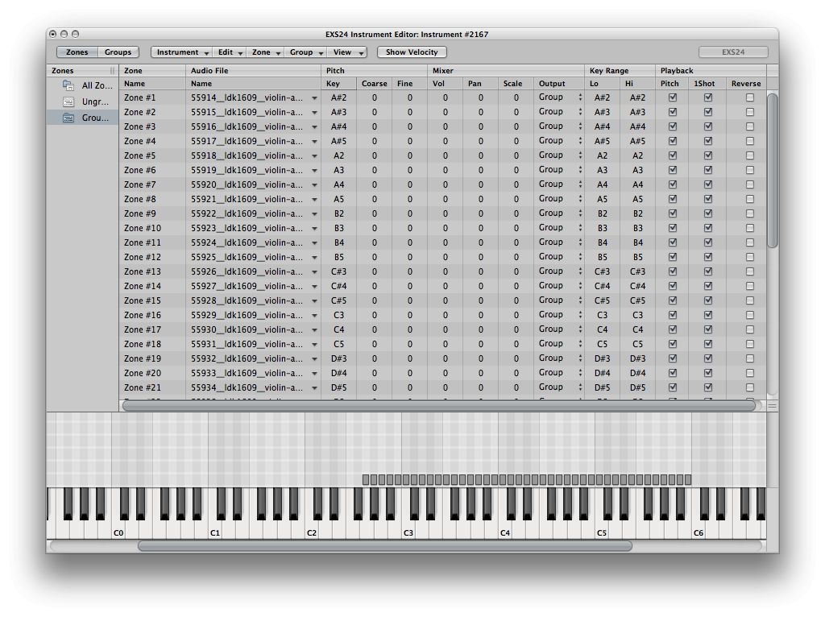Open the Group menu
825x617 pixels.
point(305,52)
